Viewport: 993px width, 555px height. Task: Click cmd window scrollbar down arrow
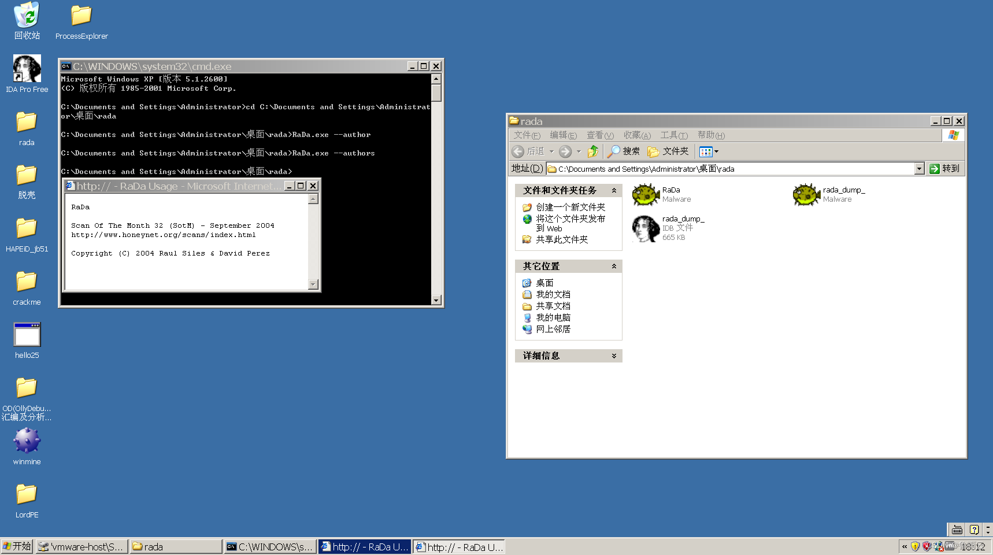click(x=436, y=300)
